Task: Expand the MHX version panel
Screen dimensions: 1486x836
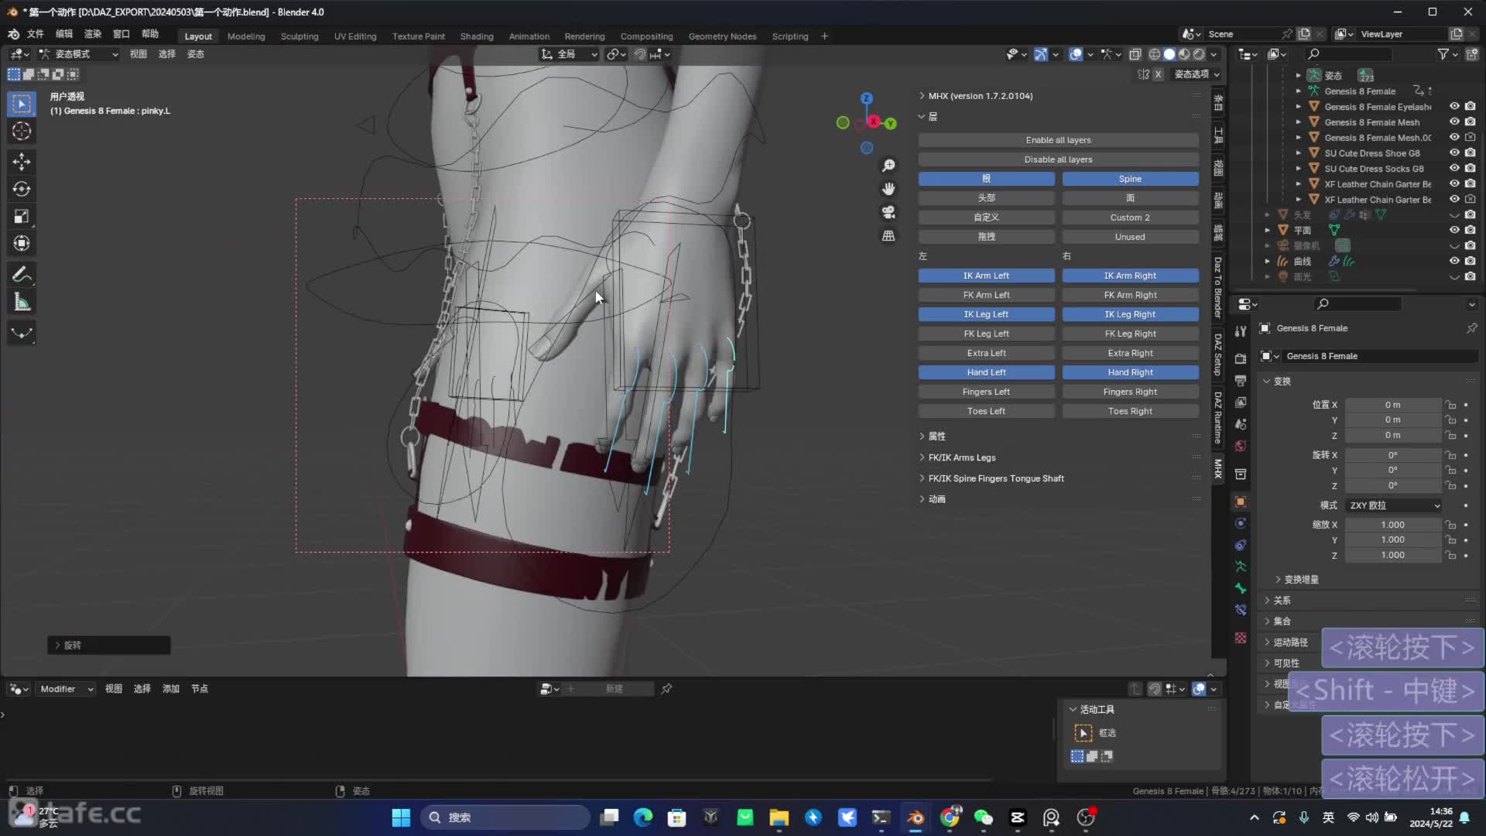Action: (x=981, y=96)
